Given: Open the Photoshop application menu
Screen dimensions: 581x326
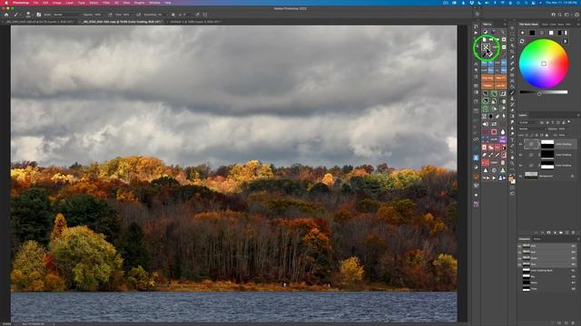Looking at the screenshot, I should pos(21,3).
